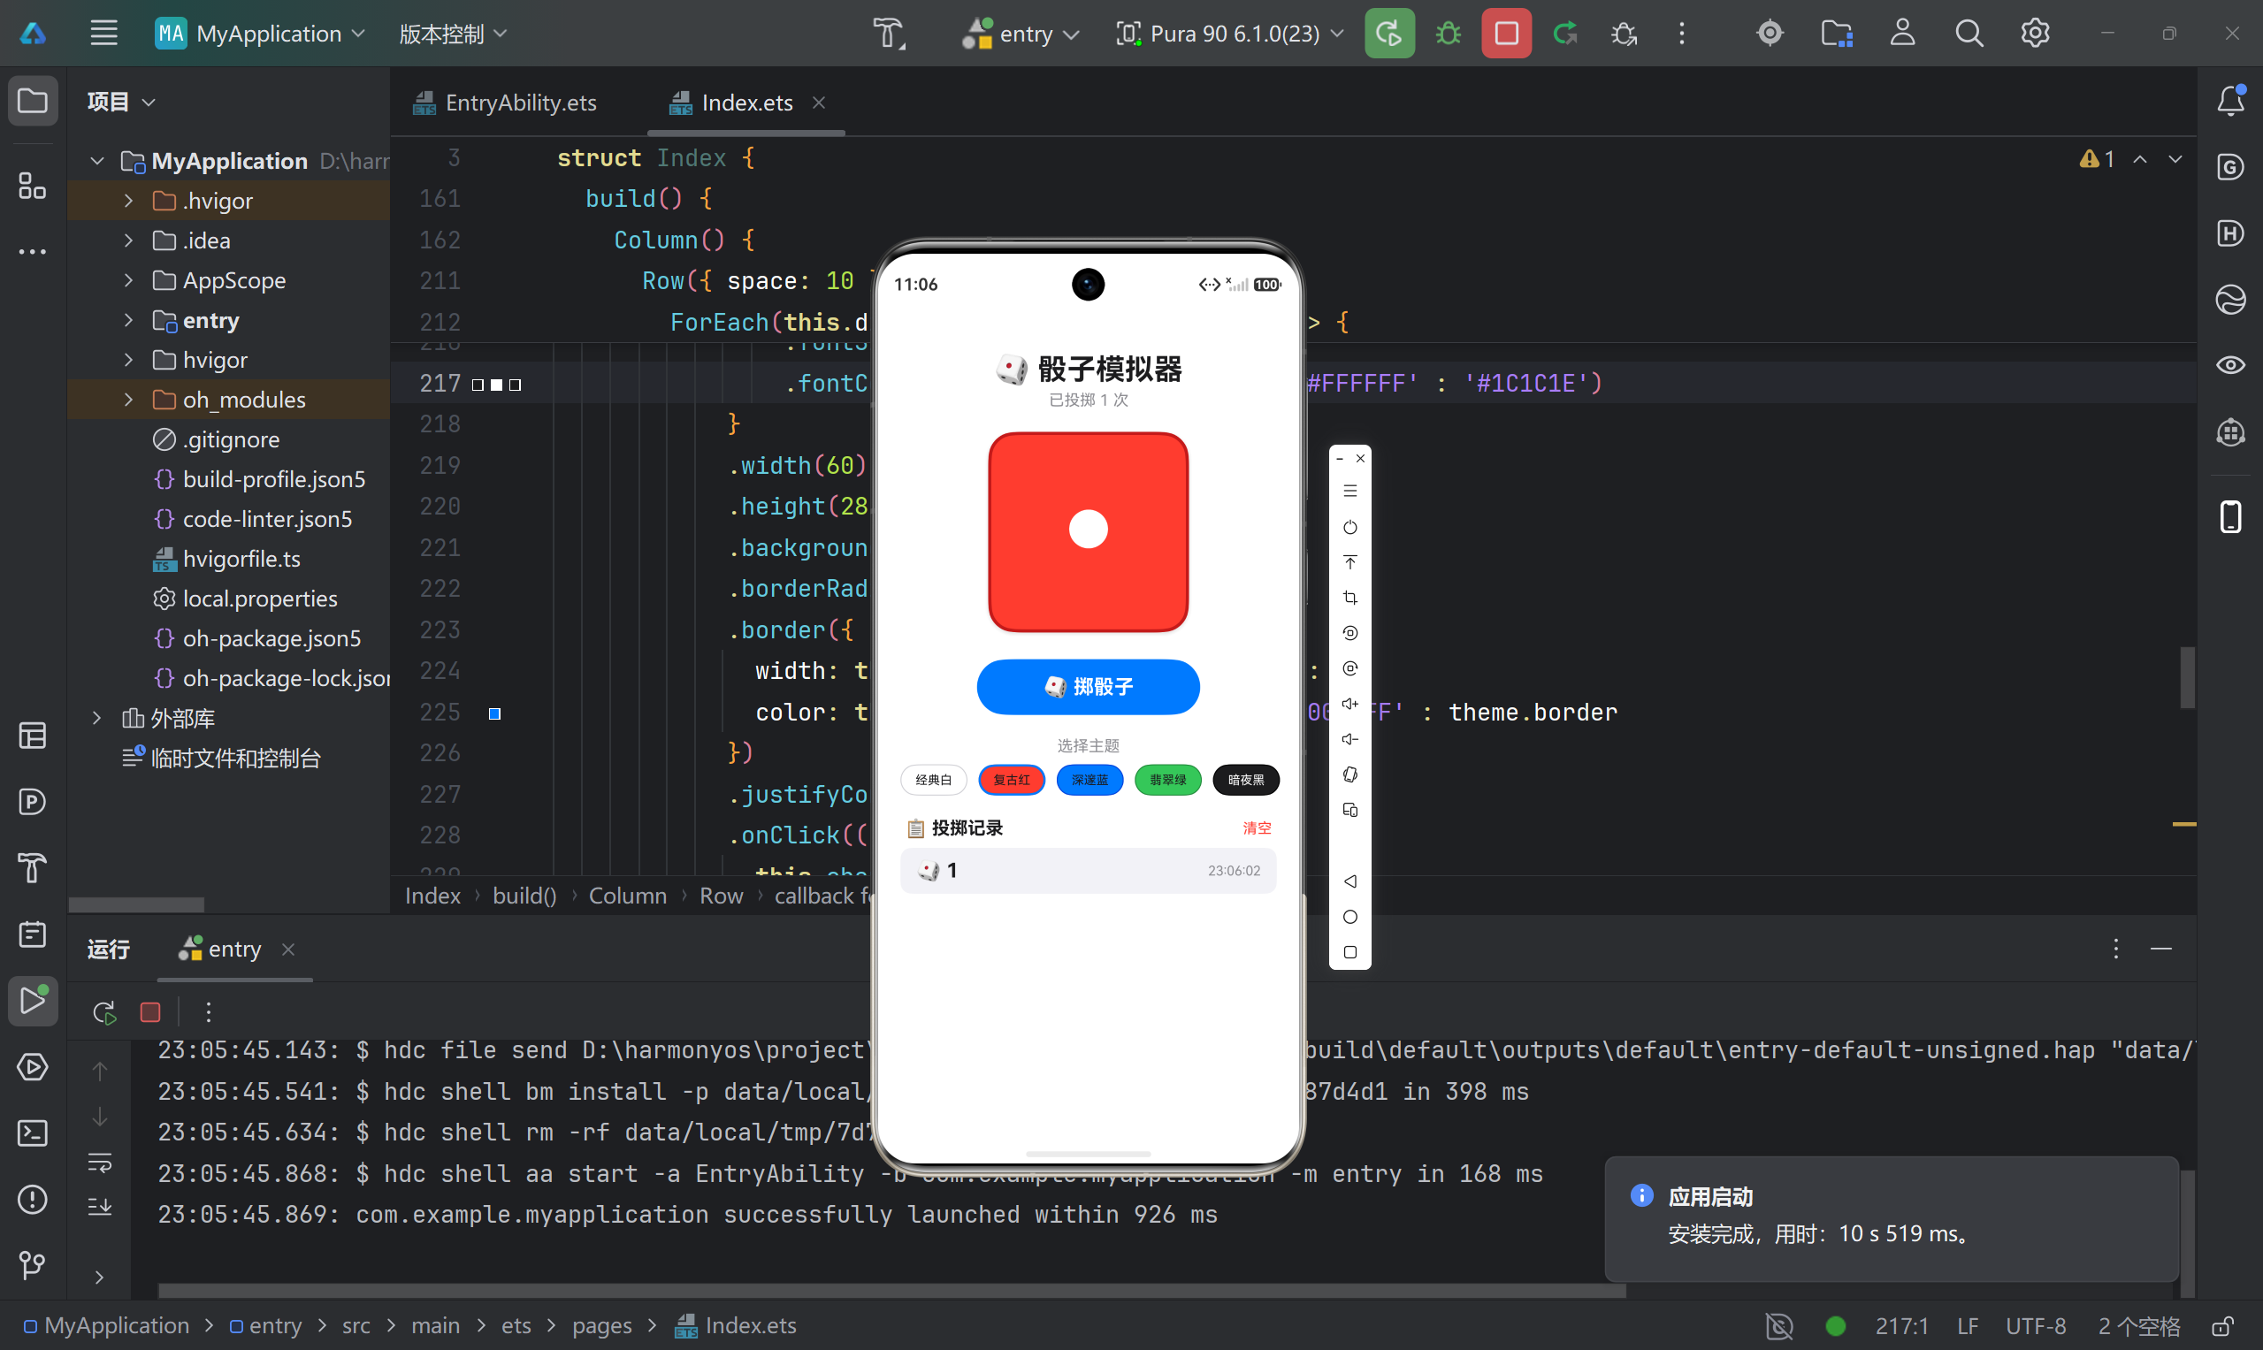Expand the 外部库 node

tap(96, 718)
